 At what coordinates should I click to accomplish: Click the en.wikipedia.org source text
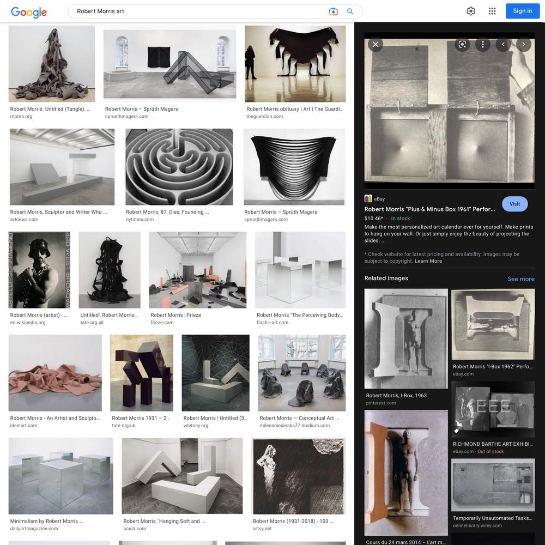pyautogui.click(x=28, y=323)
